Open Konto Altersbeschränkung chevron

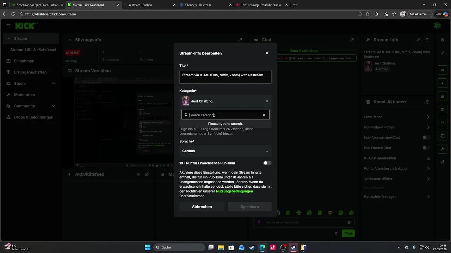click(x=428, y=169)
